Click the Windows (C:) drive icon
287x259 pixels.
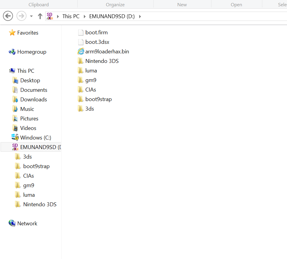click(15, 137)
